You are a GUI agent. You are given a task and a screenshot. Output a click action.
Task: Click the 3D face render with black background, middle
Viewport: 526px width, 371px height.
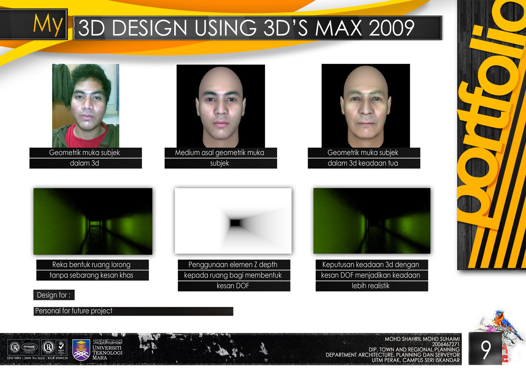tap(221, 106)
